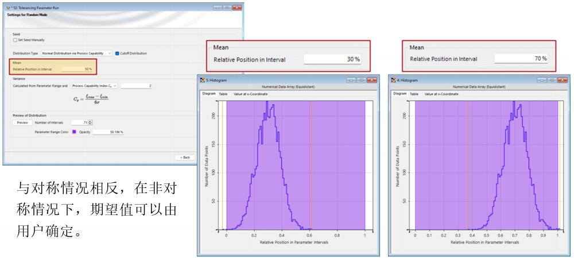Click the 'Number of Data Points' axis label in 5: Histogram
The height and width of the screenshot is (261, 574).
pos(207,166)
